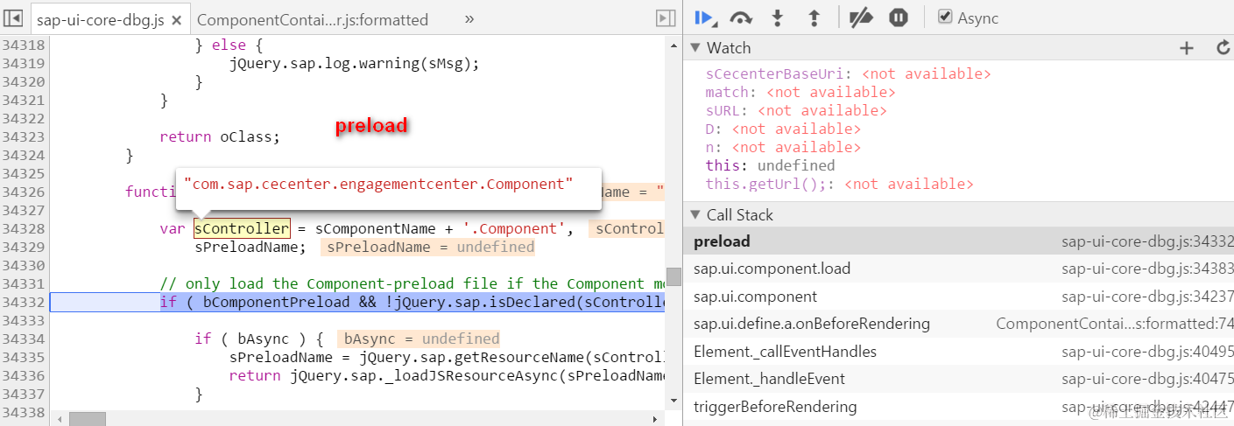Click the highlighted sController variable
Image resolution: width=1234 pixels, height=426 pixels.
[242, 229]
